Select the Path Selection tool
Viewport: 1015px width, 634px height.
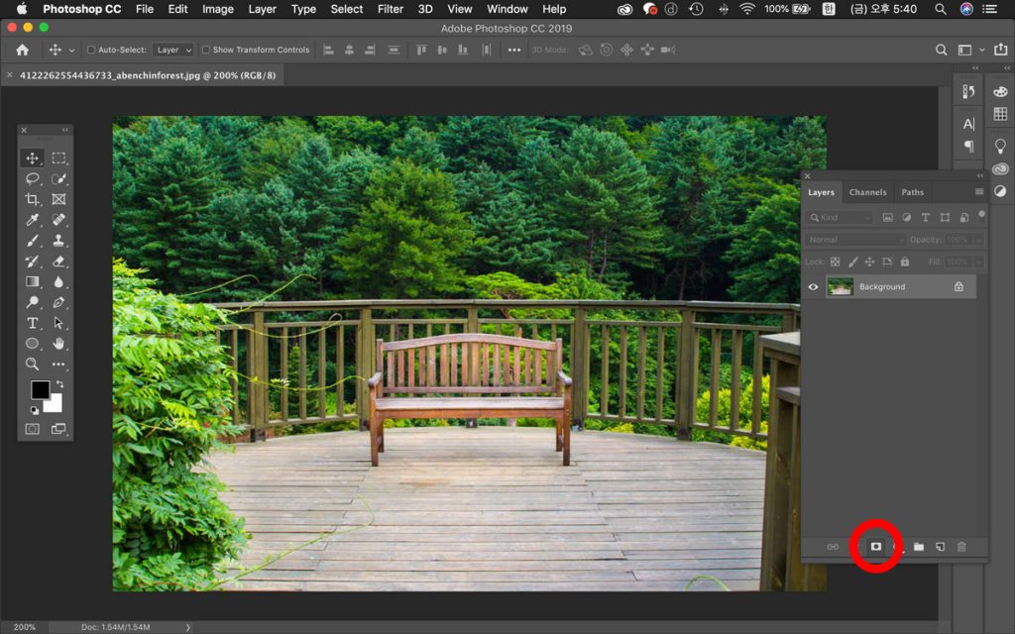coord(58,323)
